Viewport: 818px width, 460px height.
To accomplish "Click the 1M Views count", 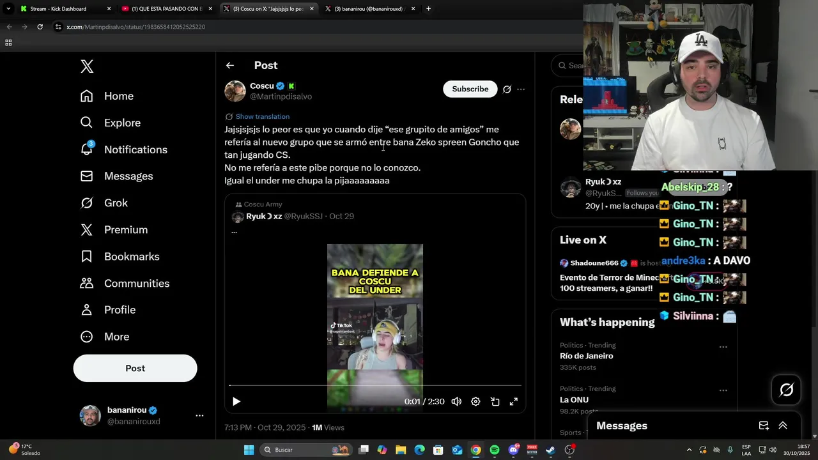I will [328, 427].
